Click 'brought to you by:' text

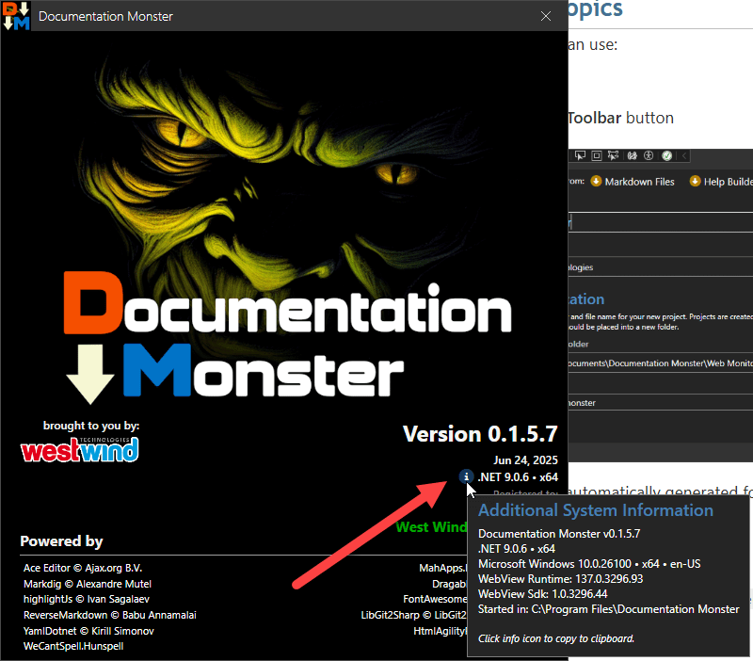click(x=91, y=426)
